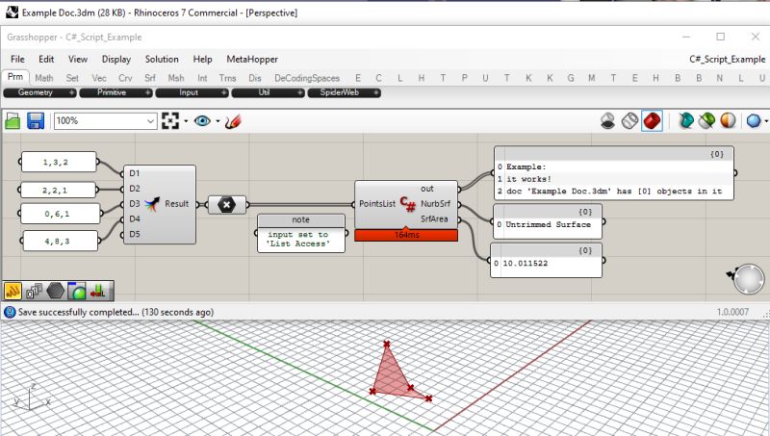Click the SrfArea output label
Image resolution: width=770 pixels, height=436 pixels.
434,219
